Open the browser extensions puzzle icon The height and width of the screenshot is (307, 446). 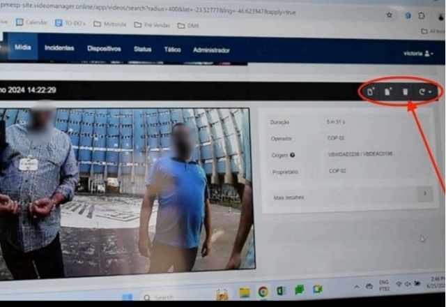pos(422,15)
